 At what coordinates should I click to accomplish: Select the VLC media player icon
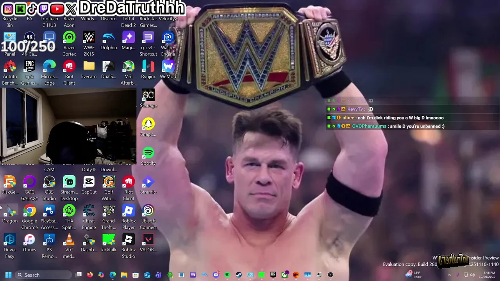(x=69, y=246)
